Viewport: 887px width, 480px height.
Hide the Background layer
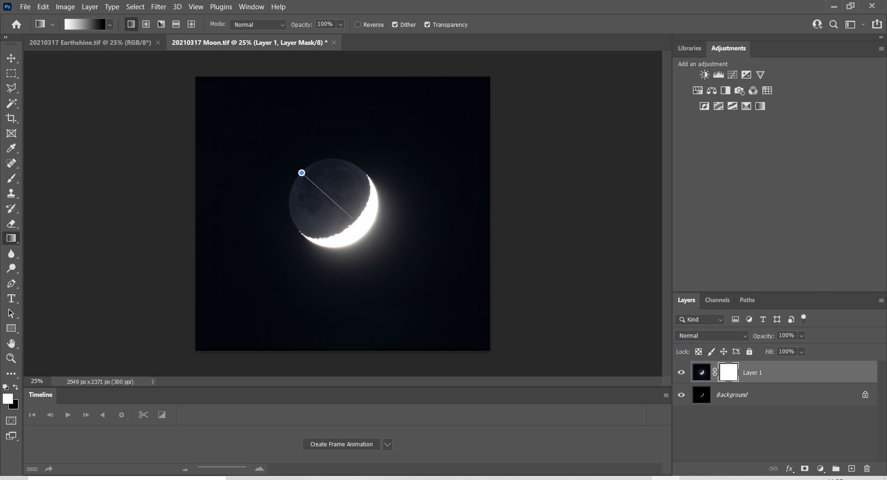click(681, 395)
